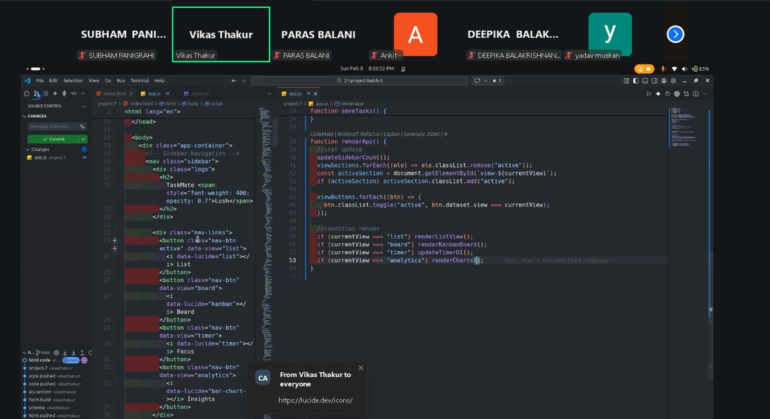The image size is (770, 419).
Task: Open the Explorer view in activity bar
Action: (27, 94)
